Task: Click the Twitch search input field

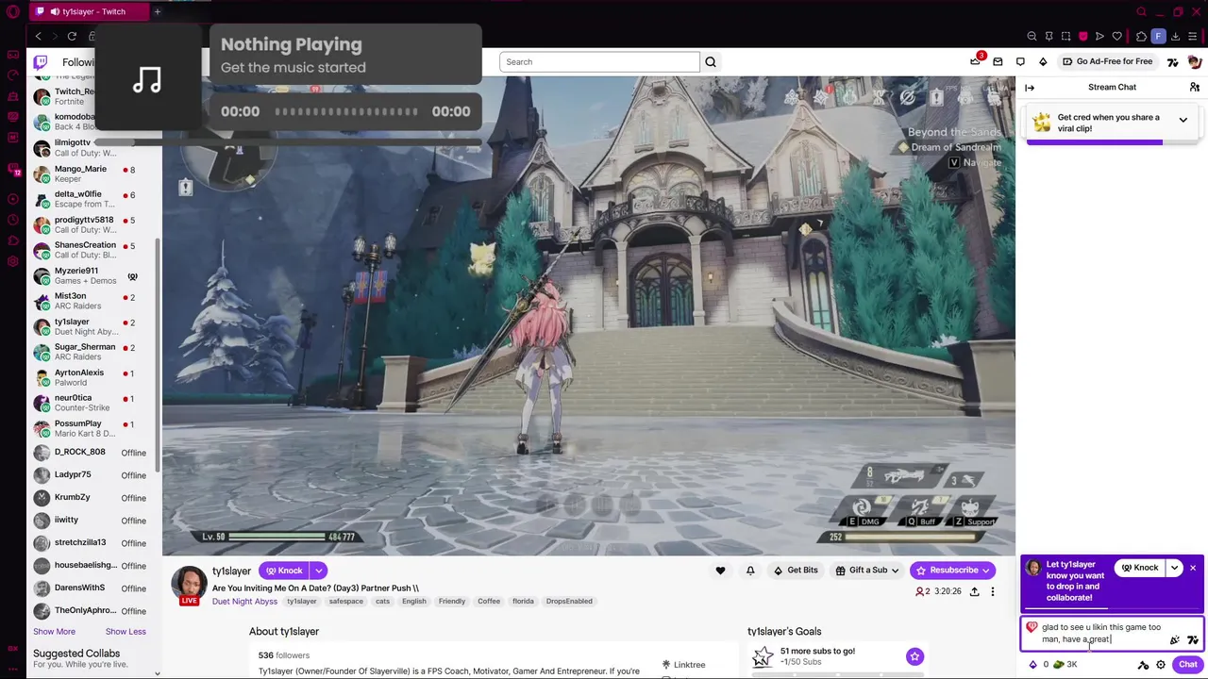Action: (599, 62)
